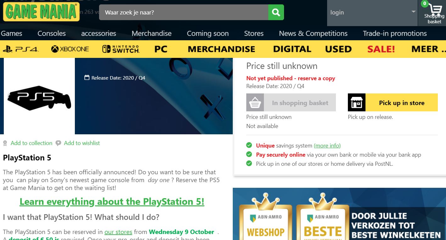Click the Add to wishlist heart bubble icon
446x240 pixels.
pyautogui.click(x=58, y=143)
